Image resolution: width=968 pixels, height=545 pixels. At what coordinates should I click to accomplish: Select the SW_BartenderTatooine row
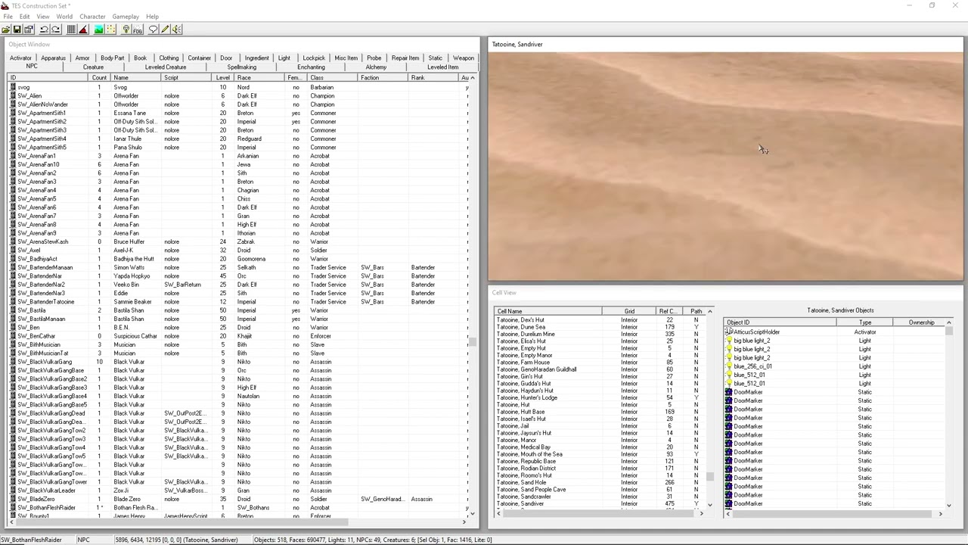238,302
